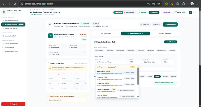Click the patient avatar letter A
The height and width of the screenshot is (107, 201).
click(51, 36)
